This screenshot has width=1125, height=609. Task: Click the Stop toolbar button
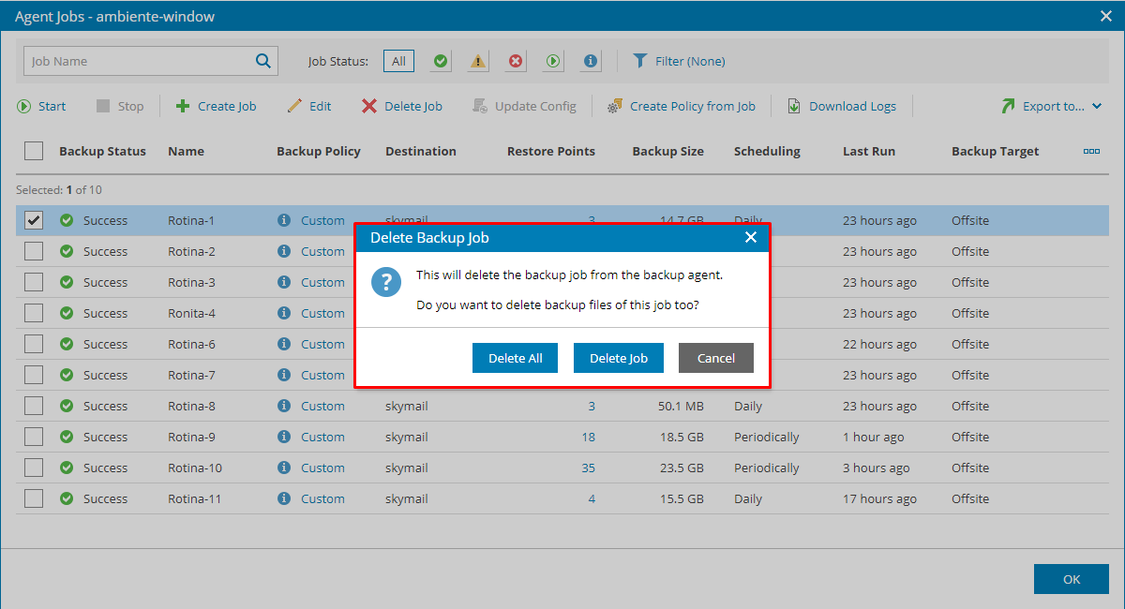[x=120, y=106]
